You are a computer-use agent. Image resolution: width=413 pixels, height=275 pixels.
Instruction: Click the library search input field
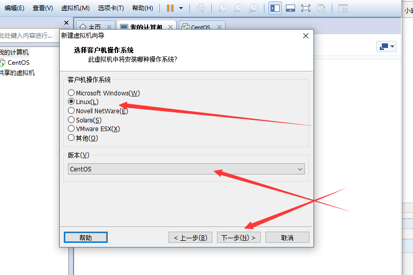coord(29,36)
